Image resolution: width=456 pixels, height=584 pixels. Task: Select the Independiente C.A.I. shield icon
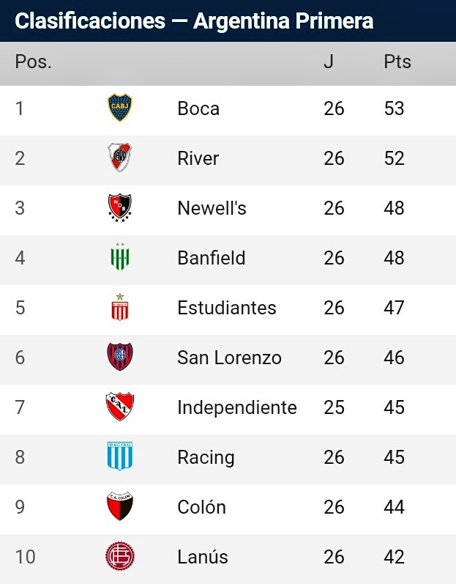pos(120,407)
